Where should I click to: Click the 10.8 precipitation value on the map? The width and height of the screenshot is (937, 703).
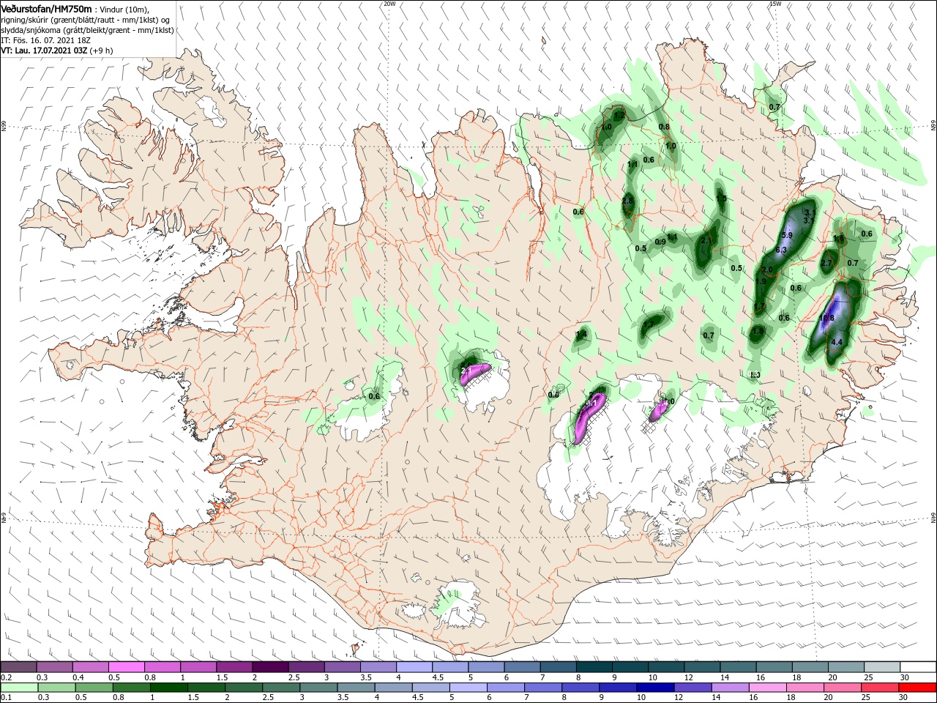tap(826, 319)
